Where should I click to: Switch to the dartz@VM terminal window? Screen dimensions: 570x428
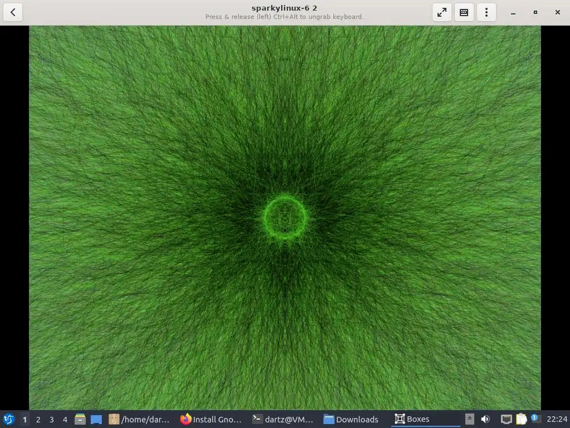282,419
